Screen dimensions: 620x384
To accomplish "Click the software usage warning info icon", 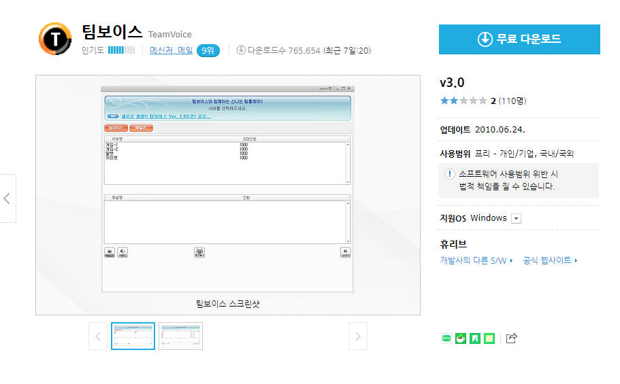I will point(450,174).
